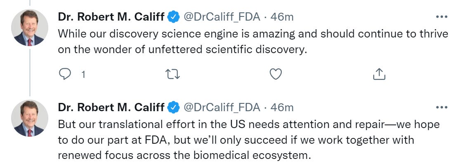Click the verified badge on the first tweet
This screenshot has height=168, width=462.
click(x=174, y=17)
